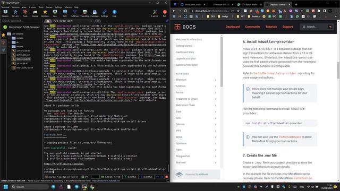This screenshot has width=340, height=191.
Task: Open the Session icon in MobaXterm toolbar
Action: pos(5,13)
